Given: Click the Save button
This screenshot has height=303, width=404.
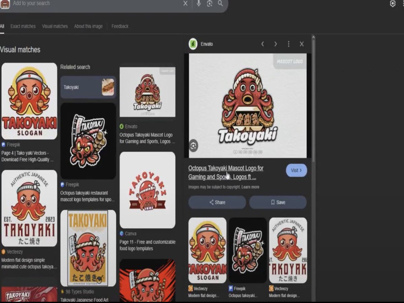Looking at the screenshot, I should pyautogui.click(x=278, y=202).
